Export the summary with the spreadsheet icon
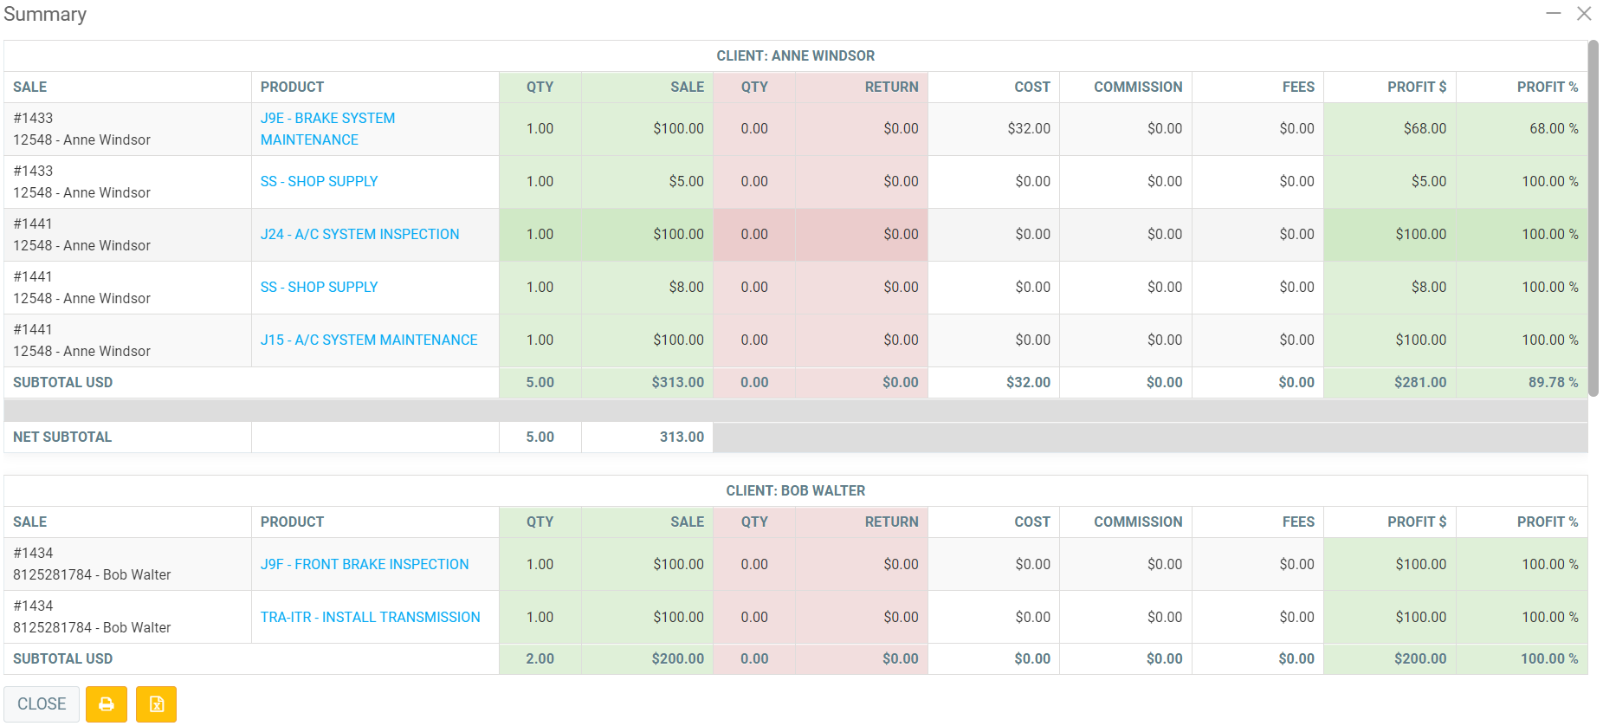The image size is (1603, 726). pos(157,704)
